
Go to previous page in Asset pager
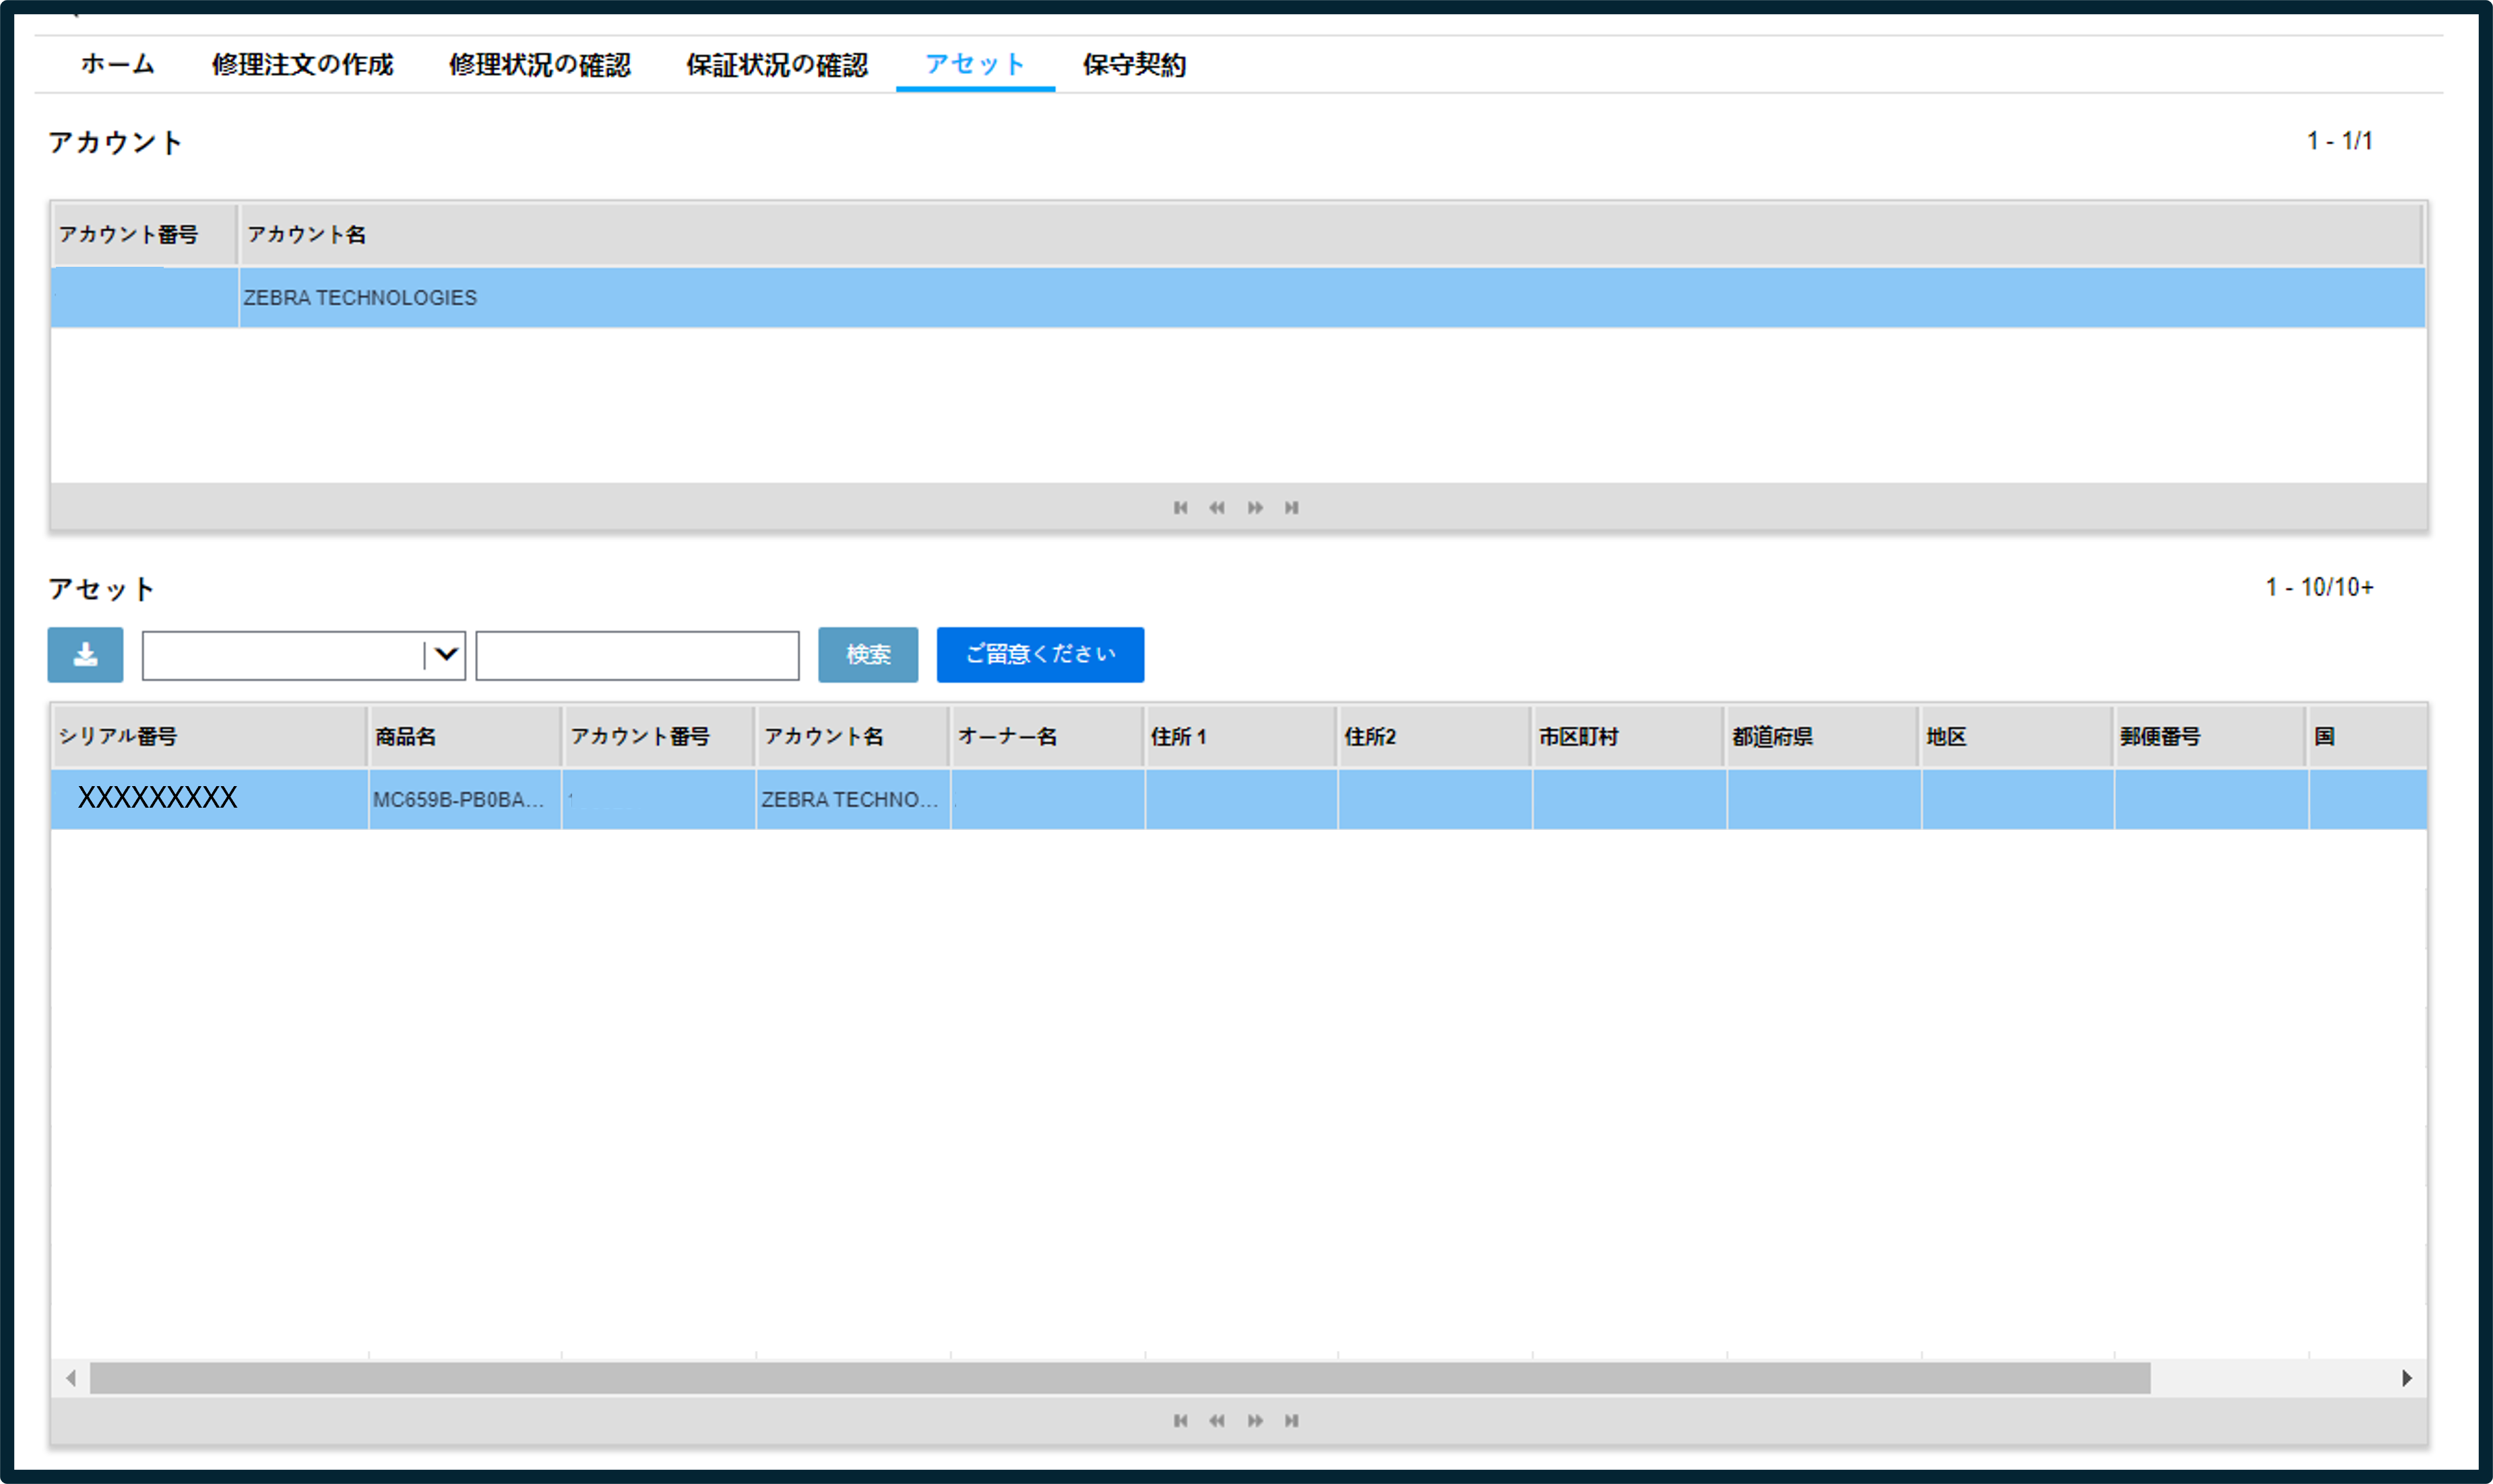pyautogui.click(x=1217, y=1421)
